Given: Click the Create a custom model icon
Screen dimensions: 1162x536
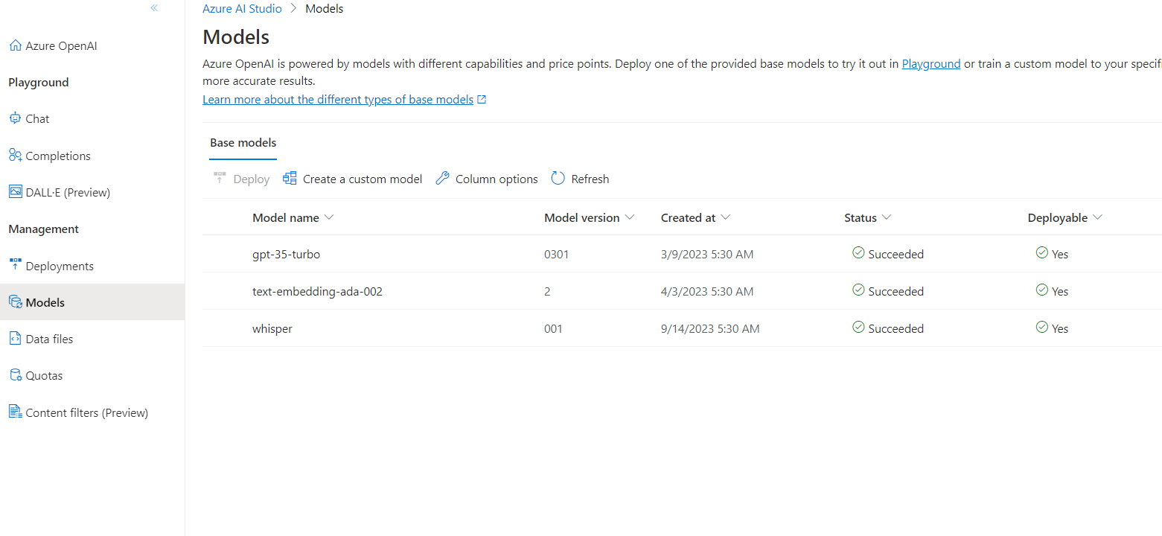Looking at the screenshot, I should click(290, 179).
